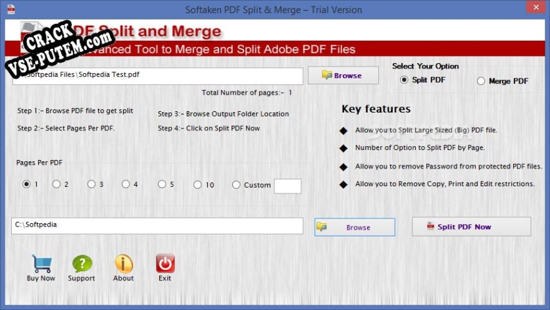
Task: Click the 'Pages Per PDF' label
Action: tap(39, 163)
